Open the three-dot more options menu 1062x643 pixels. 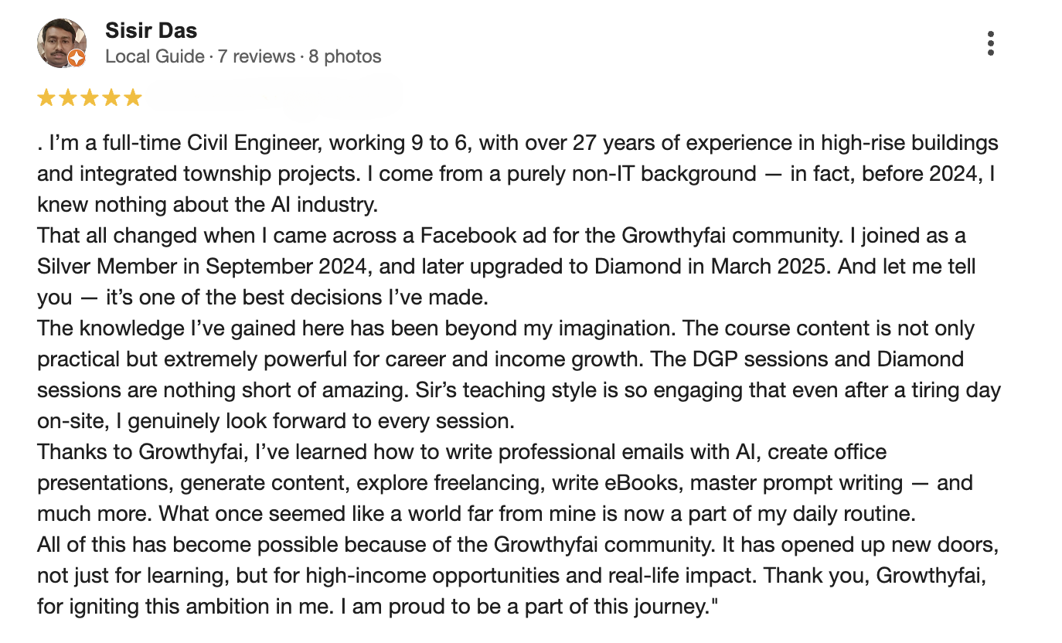pos(990,43)
